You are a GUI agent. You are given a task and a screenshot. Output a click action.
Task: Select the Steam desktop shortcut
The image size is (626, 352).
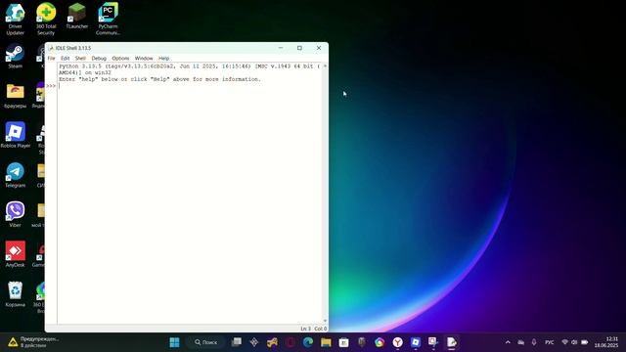point(16,57)
